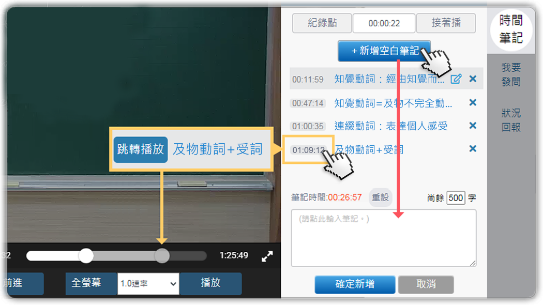Click into the note text input area
This screenshot has width=543, height=305.
[x=384, y=238]
